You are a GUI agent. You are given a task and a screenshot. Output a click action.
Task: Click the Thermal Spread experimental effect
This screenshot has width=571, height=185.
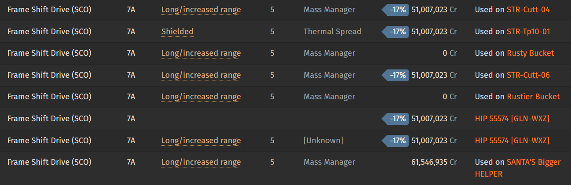click(x=332, y=32)
